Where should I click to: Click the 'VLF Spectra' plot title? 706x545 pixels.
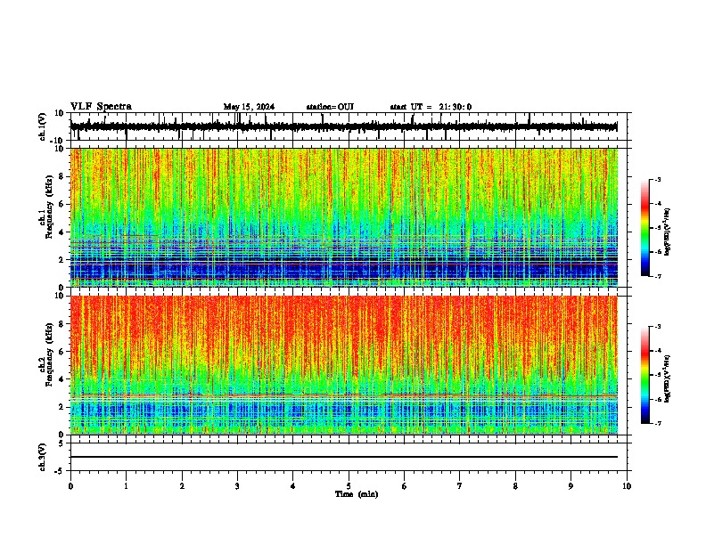(x=101, y=107)
